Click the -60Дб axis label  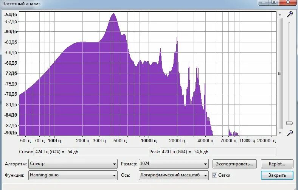(11, 31)
